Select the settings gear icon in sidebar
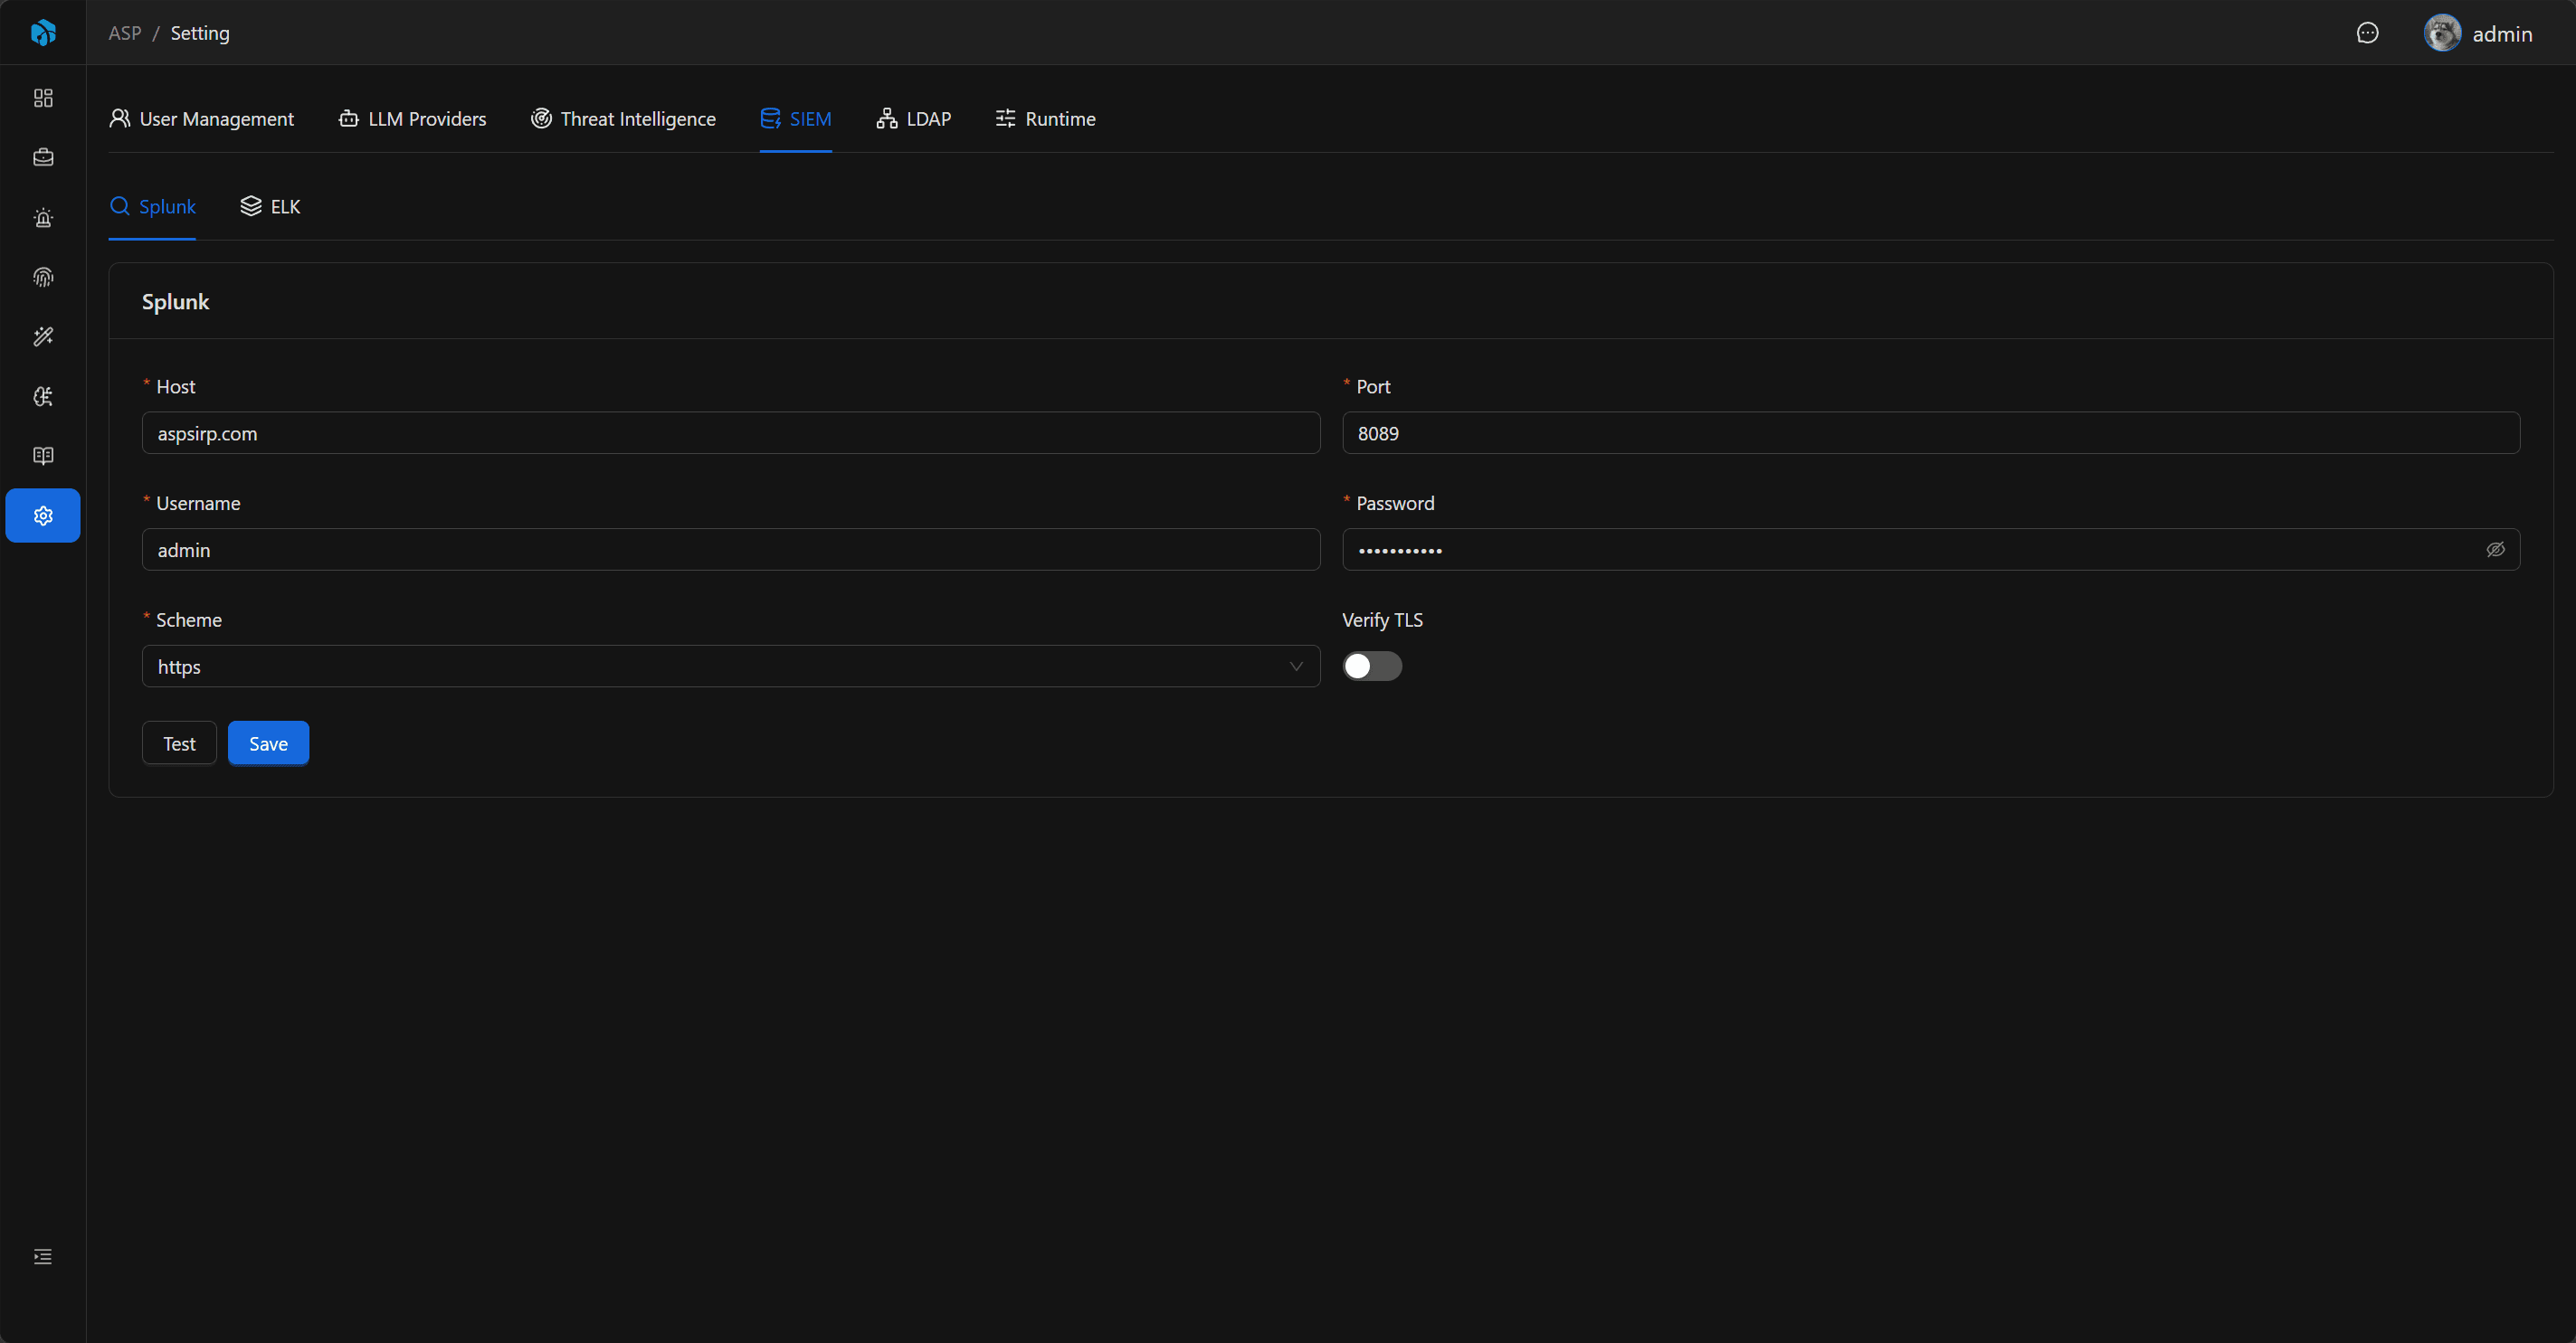 pyautogui.click(x=43, y=515)
